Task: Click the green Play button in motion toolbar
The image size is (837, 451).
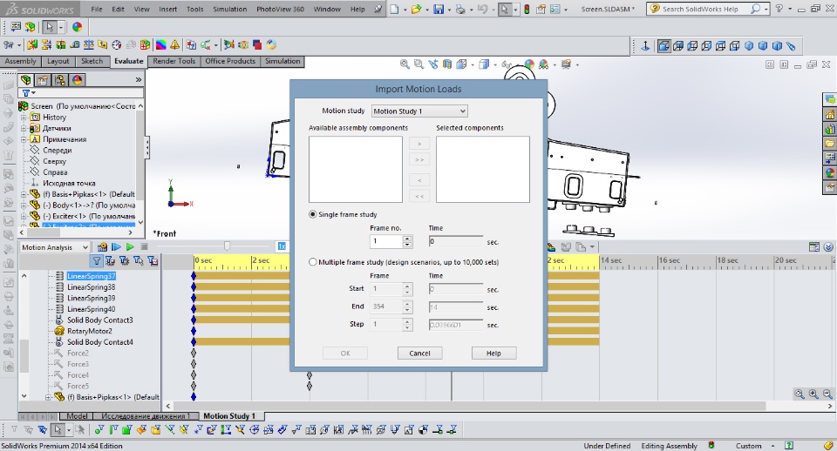Action: coord(130,246)
